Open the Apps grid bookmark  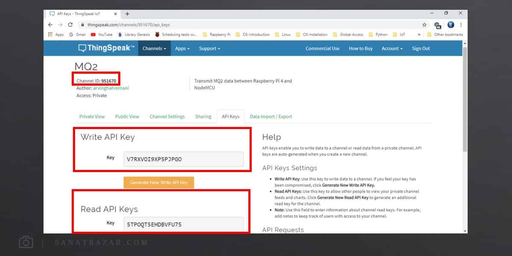click(56, 35)
